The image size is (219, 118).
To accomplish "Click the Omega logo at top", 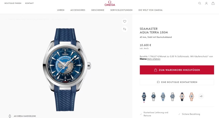I will click(110, 3).
